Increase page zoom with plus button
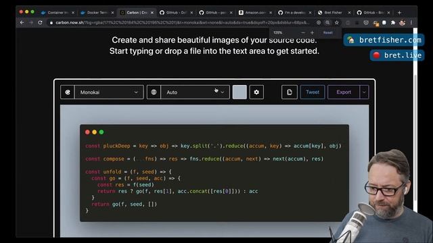 pos(312,33)
